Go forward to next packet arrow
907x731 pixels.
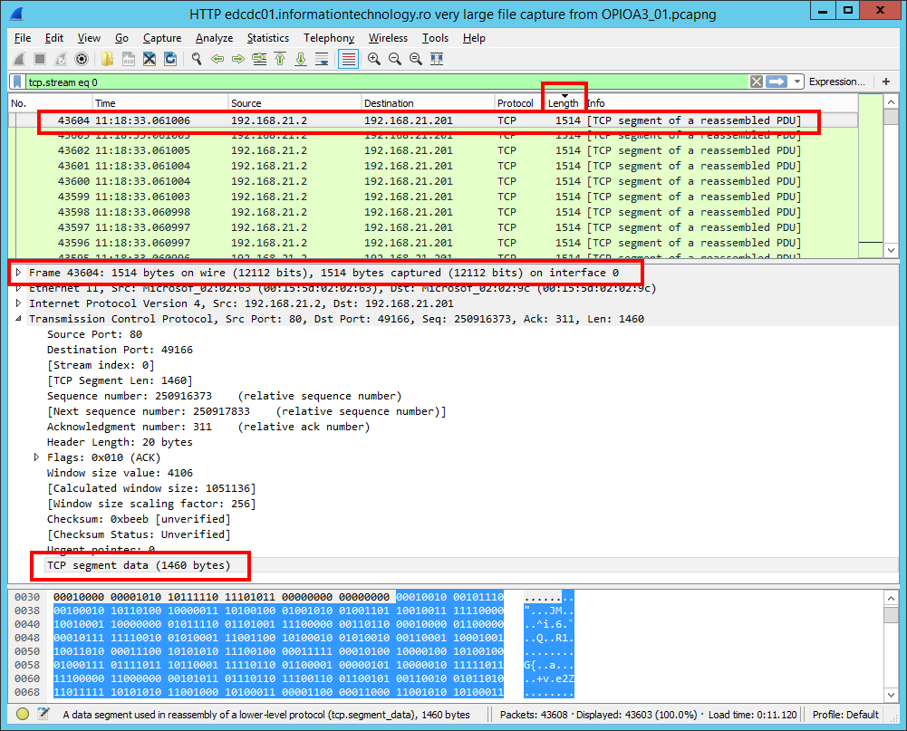click(238, 59)
